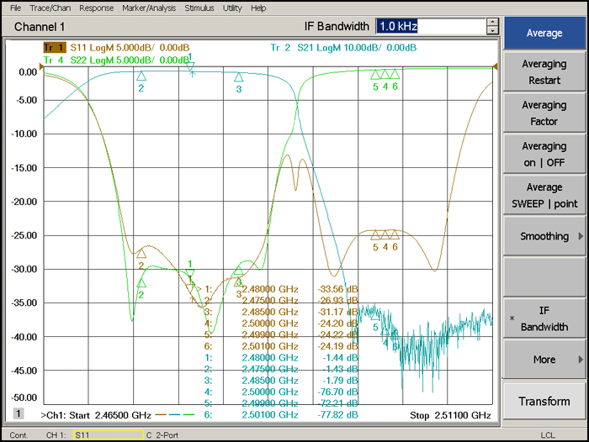The width and height of the screenshot is (589, 442).
Task: Open the Trace/Chan menu
Action: 50,8
